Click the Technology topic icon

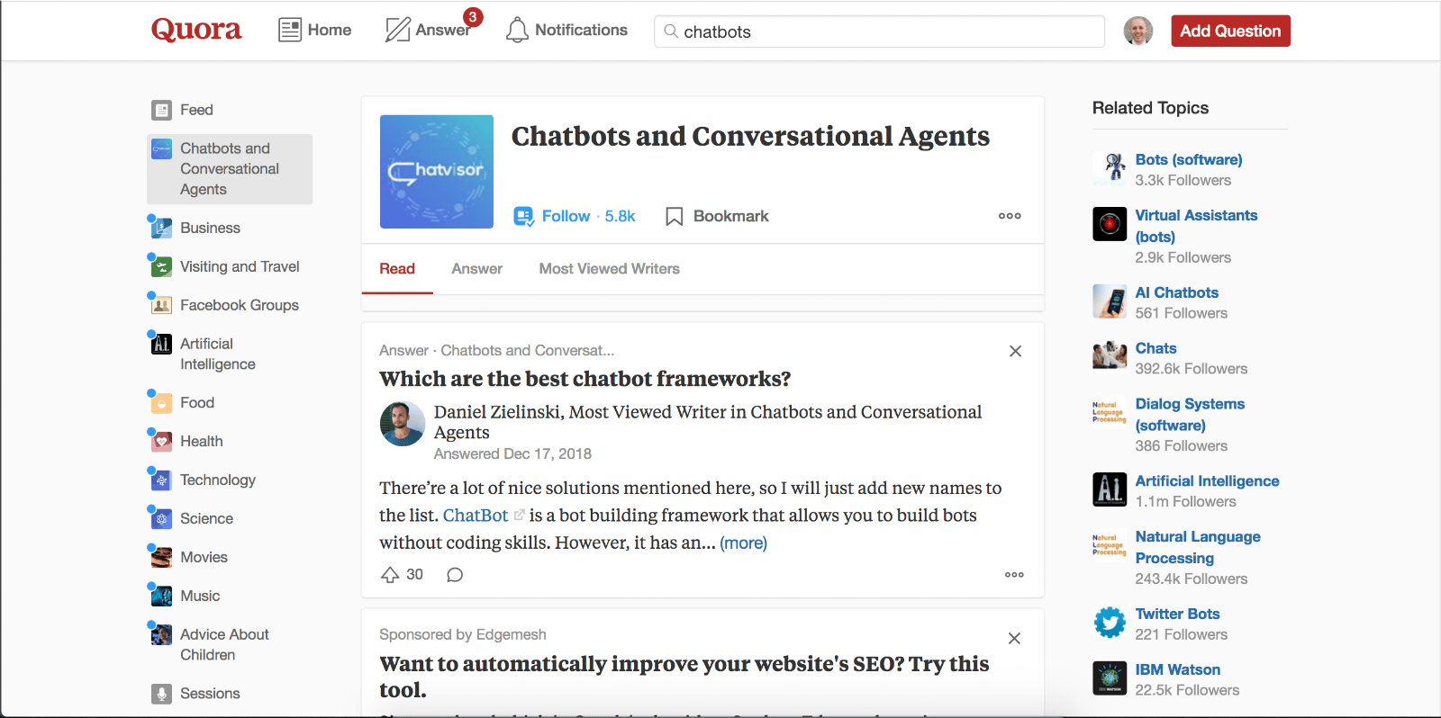[161, 480]
